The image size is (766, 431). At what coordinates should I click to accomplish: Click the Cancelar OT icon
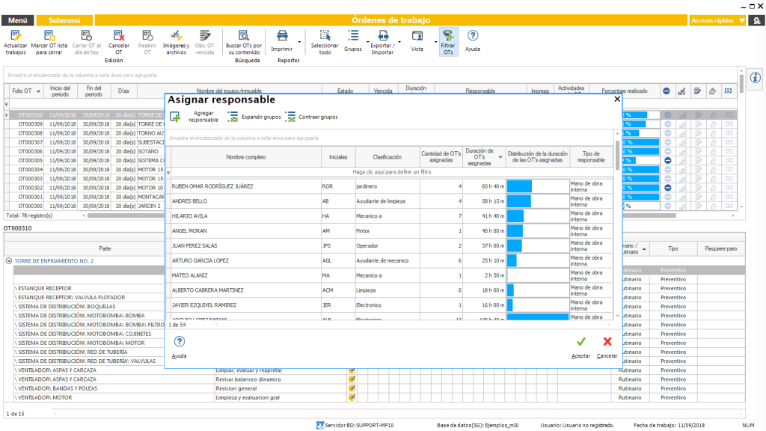pyautogui.click(x=118, y=36)
